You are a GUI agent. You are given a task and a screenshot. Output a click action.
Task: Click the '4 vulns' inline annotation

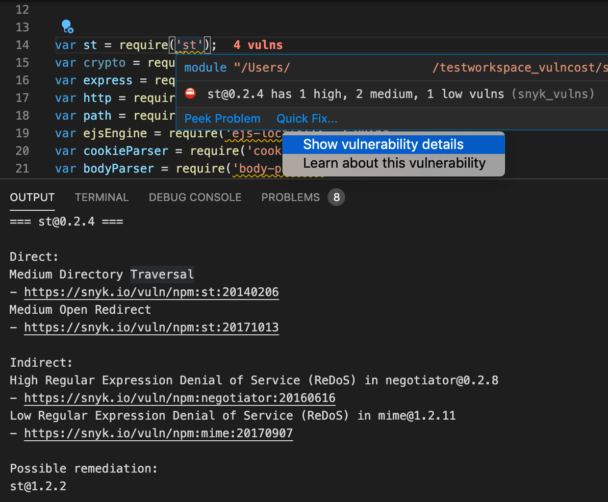pyautogui.click(x=258, y=45)
